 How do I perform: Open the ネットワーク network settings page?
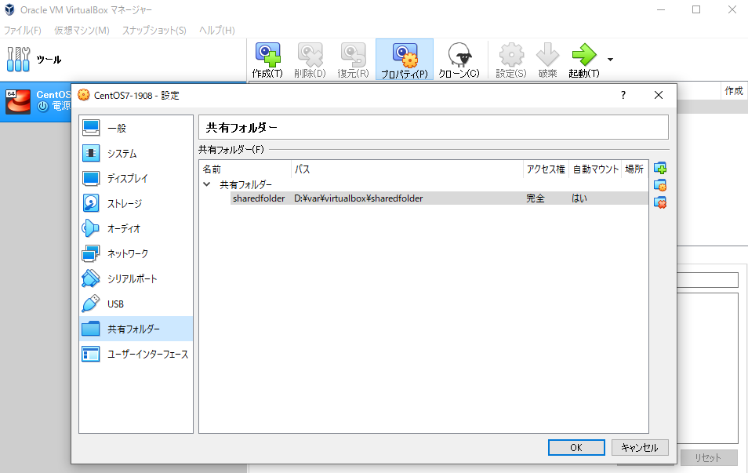tap(136, 253)
